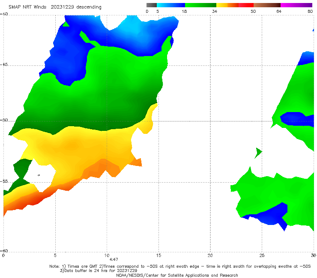Click the blue patch inside the right green swath near -50
The height and width of the screenshot is (278, 317).
click(297, 119)
